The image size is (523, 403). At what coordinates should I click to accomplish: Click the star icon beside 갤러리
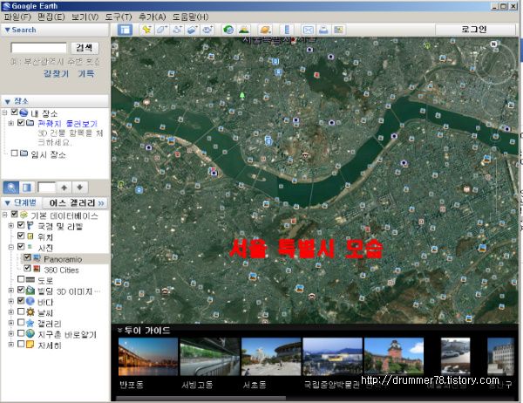pos(31,323)
